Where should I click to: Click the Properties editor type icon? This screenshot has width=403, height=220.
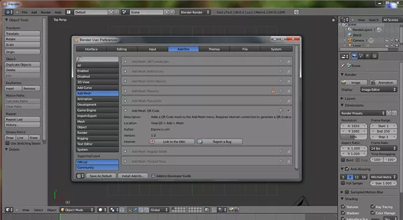click(344, 56)
